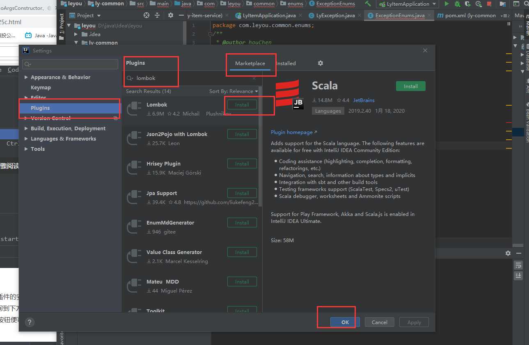Click the help question mark in Settings
529x345 pixels.
tap(30, 322)
